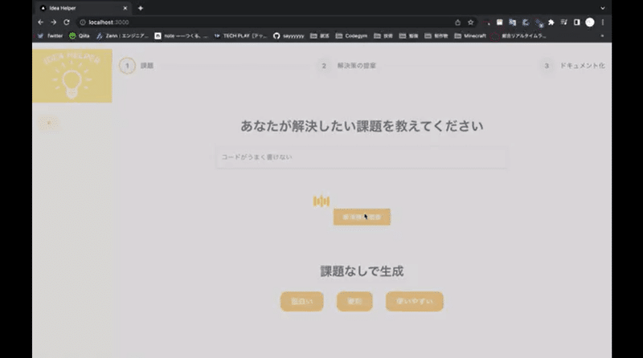Screen dimensions: 643x358
Task: Open the tab search chevron
Action: click(602, 8)
